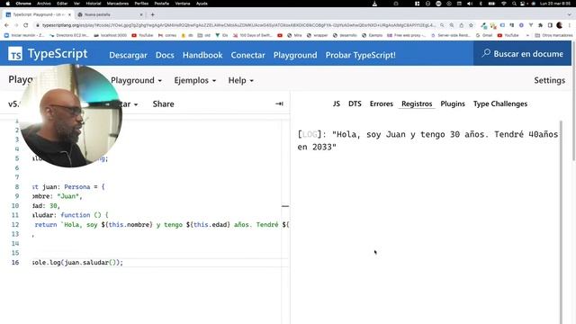Switch to the DTS tab
Viewport: 576px width, 324px height.
(355, 104)
